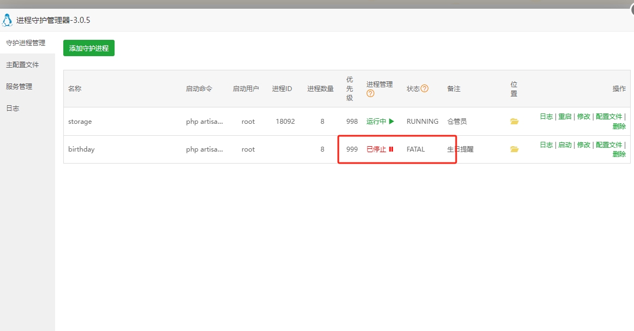Click the 进程数量 column header
This screenshot has height=331, width=634.
click(x=320, y=88)
